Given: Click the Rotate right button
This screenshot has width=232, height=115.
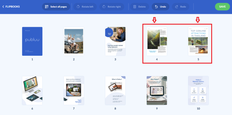Looking at the screenshot, I should 112,7.
